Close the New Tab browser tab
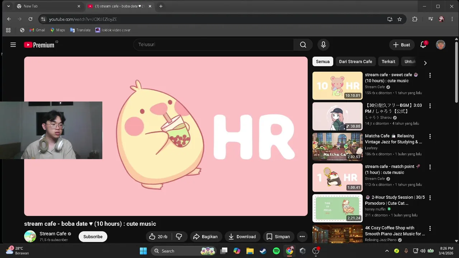The width and height of the screenshot is (459, 258). tap(79, 6)
